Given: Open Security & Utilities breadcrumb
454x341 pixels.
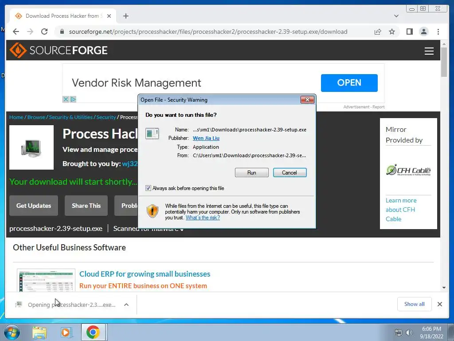Looking at the screenshot, I should pos(70,117).
